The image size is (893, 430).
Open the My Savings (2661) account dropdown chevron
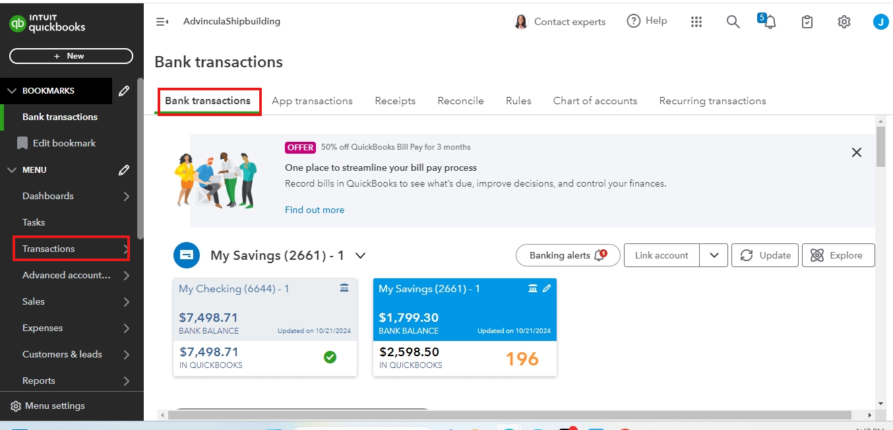tap(360, 255)
